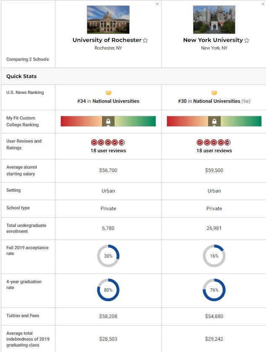Click NYU's 76% graduation rate chart

(x=214, y=290)
